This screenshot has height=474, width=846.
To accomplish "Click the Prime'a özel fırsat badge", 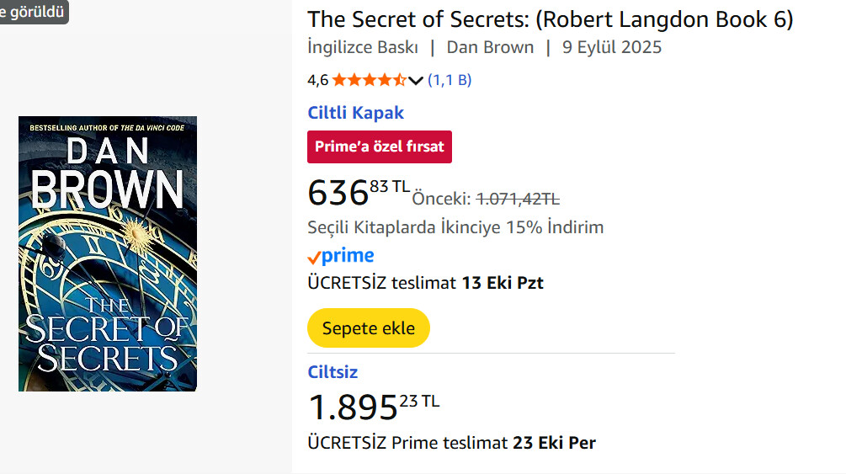I will click(379, 146).
